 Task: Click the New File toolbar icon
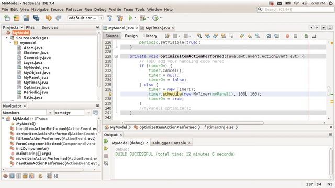[x=7, y=18]
